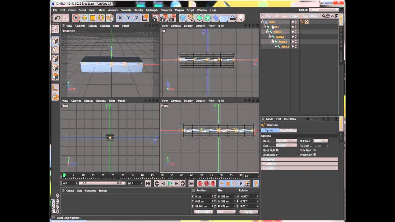395x222 pixels.
Task: Add a Cube primitive object
Action: pyautogui.click(x=183, y=18)
